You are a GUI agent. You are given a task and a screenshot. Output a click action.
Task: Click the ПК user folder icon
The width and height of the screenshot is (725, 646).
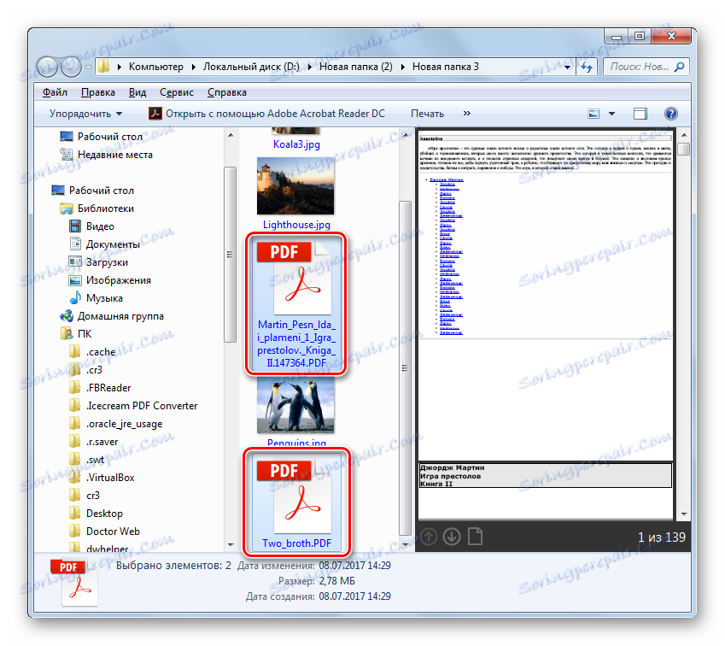pos(67,333)
